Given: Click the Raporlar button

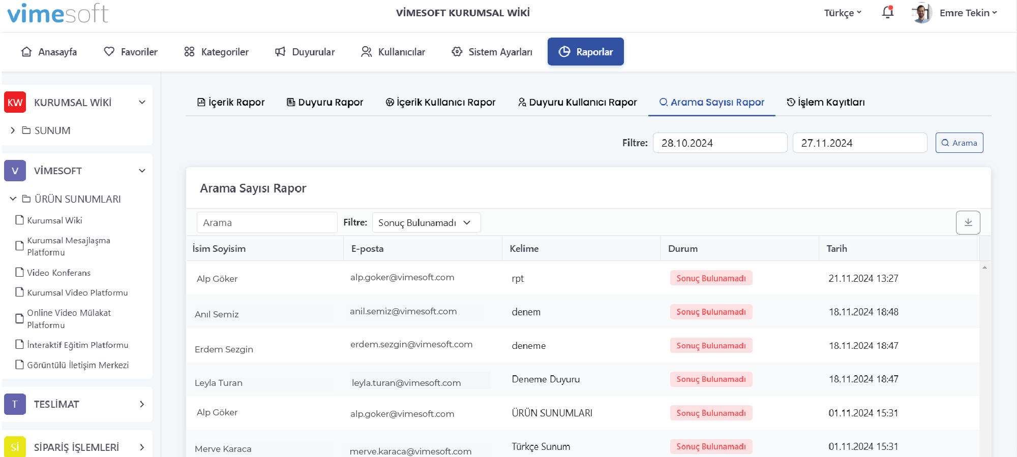Looking at the screenshot, I should pyautogui.click(x=586, y=52).
